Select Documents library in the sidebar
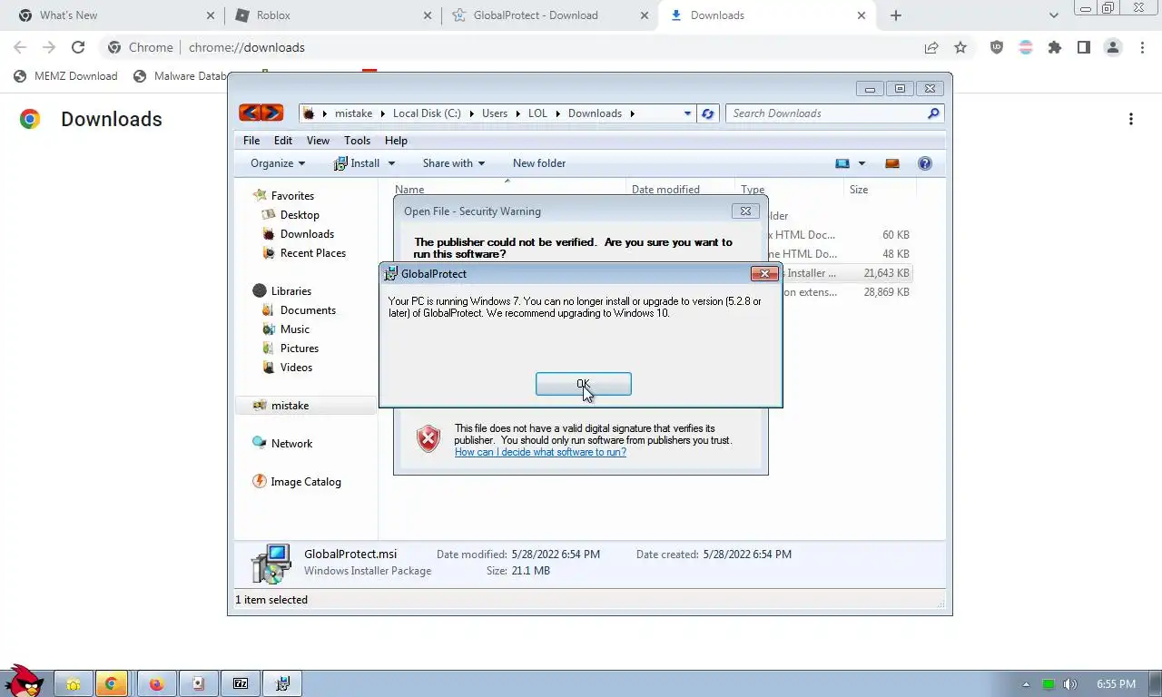 pos(308,310)
